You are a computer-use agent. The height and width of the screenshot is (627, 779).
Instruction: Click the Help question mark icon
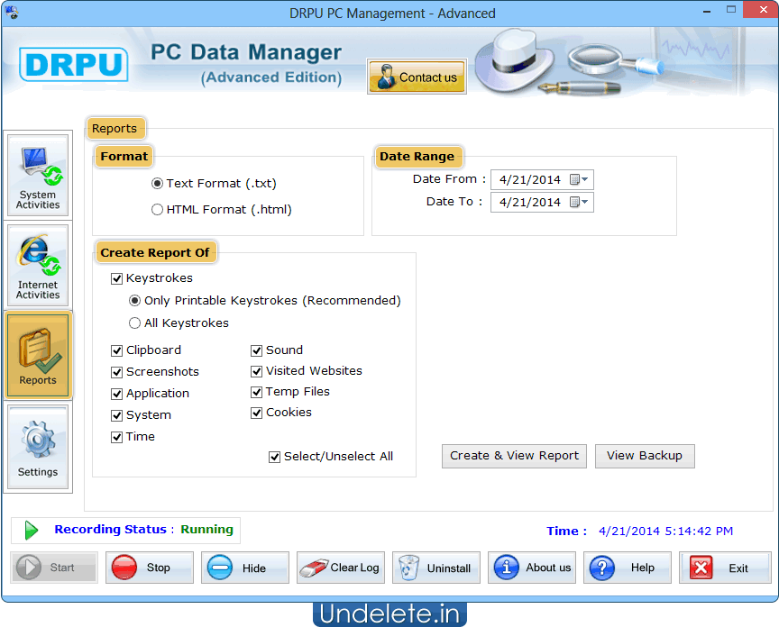click(x=601, y=568)
